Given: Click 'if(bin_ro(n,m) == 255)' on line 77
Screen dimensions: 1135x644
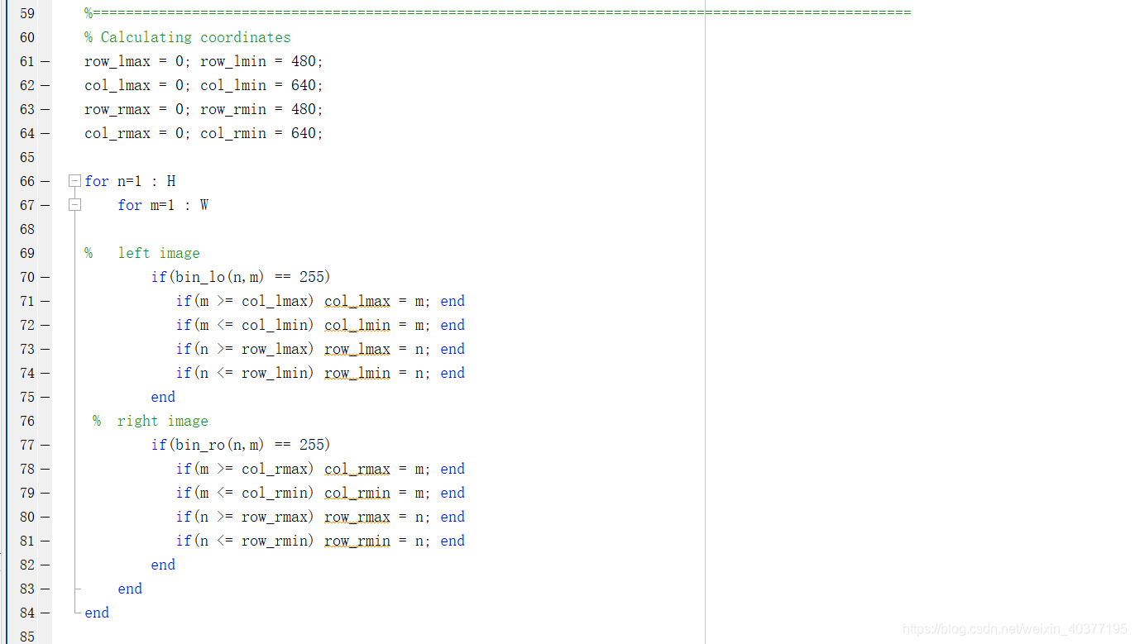Looking at the screenshot, I should (241, 445).
